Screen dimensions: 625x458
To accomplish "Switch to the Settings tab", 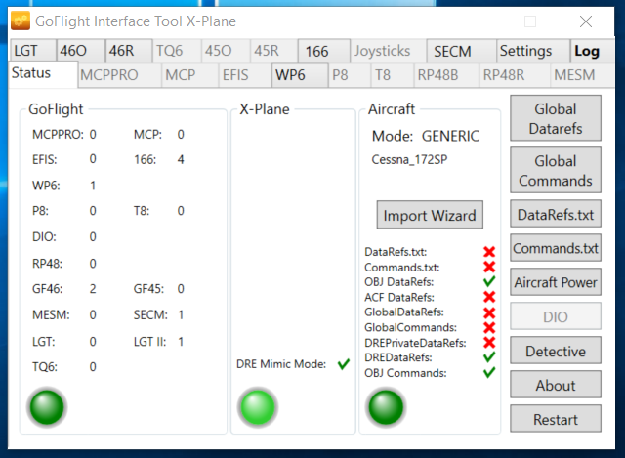I will [x=533, y=51].
